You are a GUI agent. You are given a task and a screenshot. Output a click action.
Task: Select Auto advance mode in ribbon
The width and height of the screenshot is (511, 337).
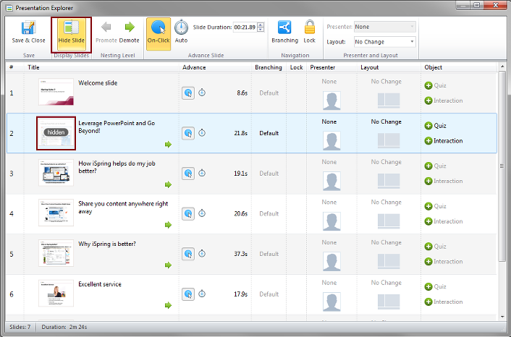181,33
